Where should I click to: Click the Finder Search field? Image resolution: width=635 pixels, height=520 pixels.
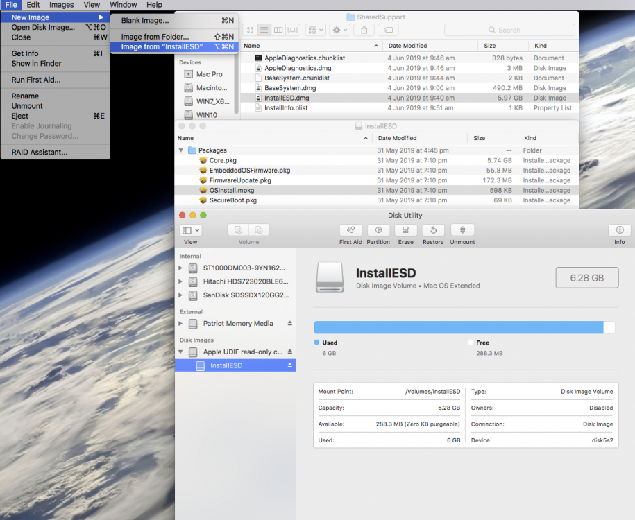509,30
